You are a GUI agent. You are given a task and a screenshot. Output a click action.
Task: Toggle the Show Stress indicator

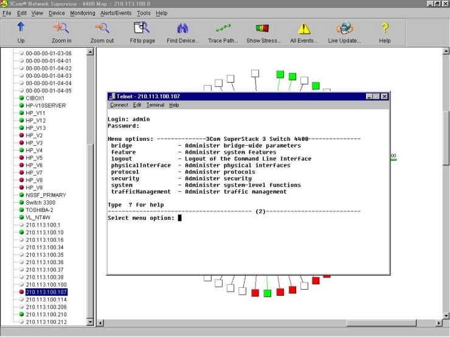tap(263, 28)
